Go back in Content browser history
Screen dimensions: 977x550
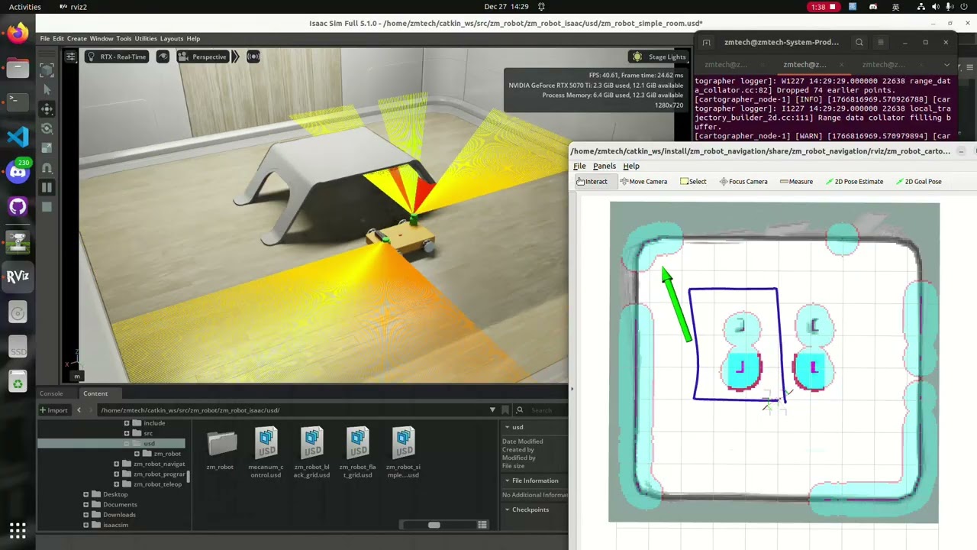[x=79, y=410]
